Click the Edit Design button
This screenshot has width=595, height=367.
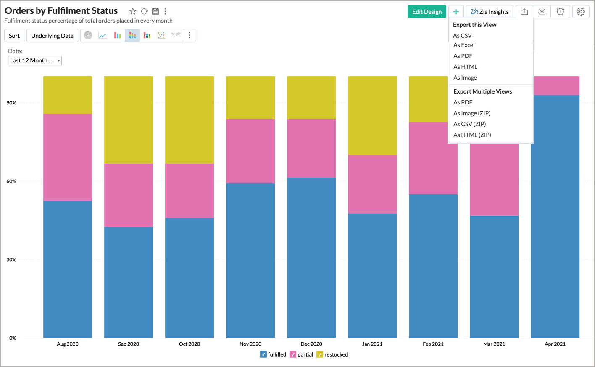point(427,12)
